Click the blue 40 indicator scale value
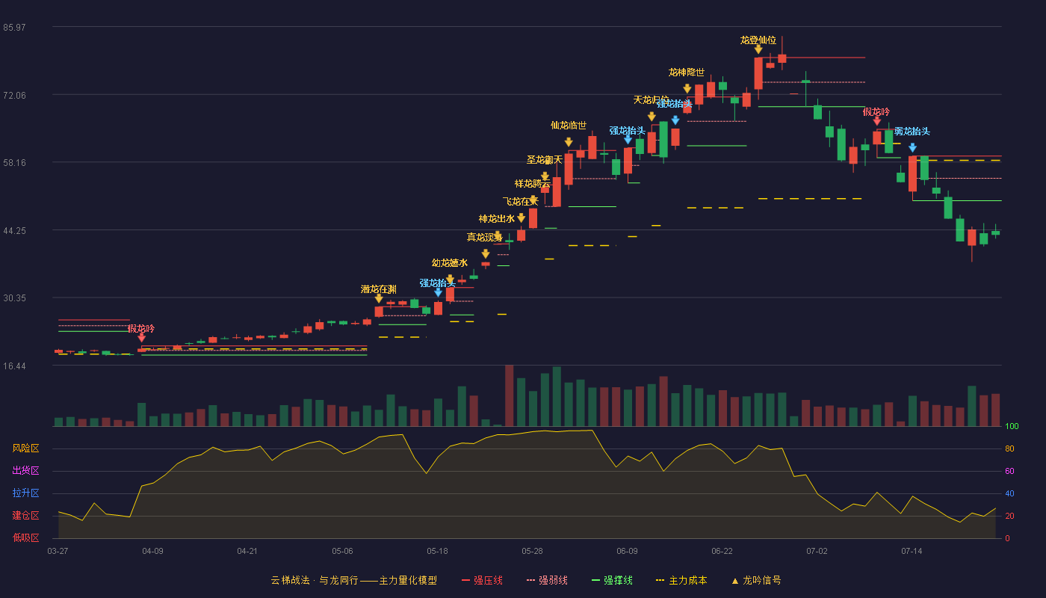The image size is (1046, 598). [x=1009, y=493]
